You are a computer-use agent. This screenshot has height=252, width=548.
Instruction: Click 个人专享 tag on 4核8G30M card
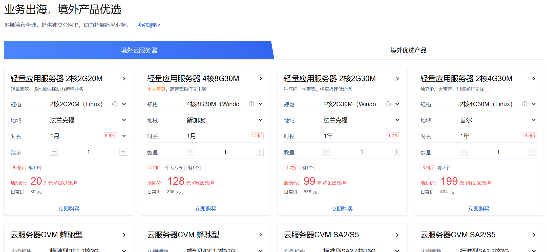tap(174, 168)
